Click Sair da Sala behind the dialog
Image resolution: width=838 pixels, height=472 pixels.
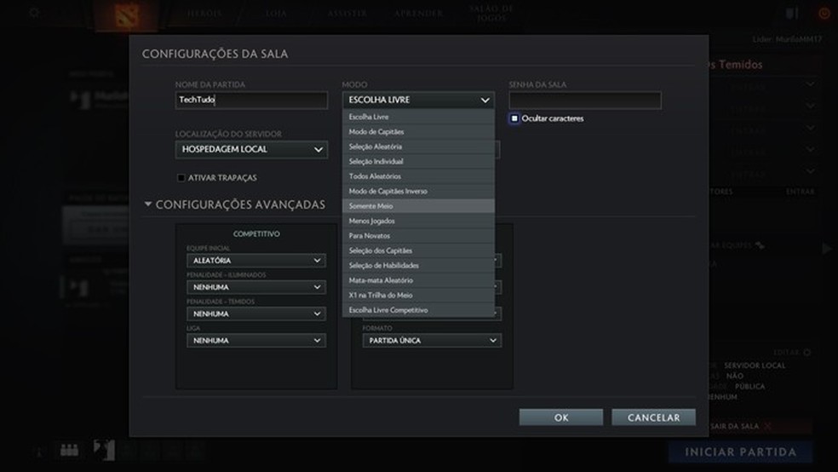[734, 426]
